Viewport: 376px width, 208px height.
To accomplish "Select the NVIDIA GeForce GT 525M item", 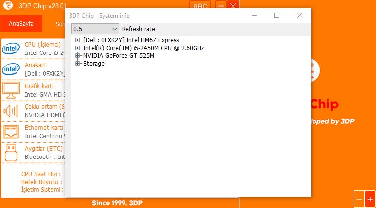I will (x=119, y=56).
